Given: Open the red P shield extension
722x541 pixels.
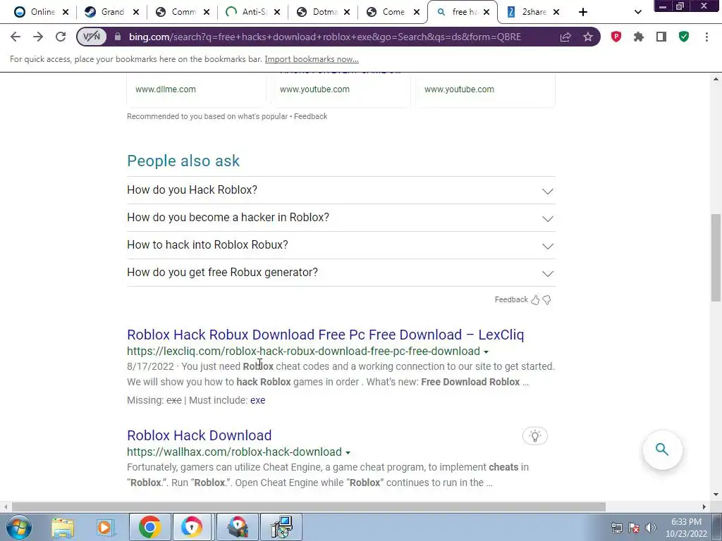Looking at the screenshot, I should click(x=616, y=37).
